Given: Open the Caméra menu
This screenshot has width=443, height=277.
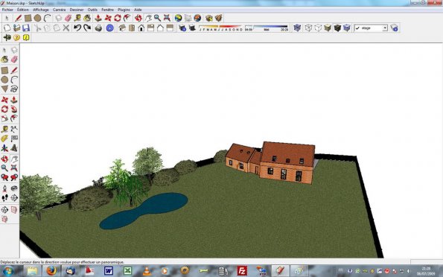Looking at the screenshot, I should [x=59, y=10].
